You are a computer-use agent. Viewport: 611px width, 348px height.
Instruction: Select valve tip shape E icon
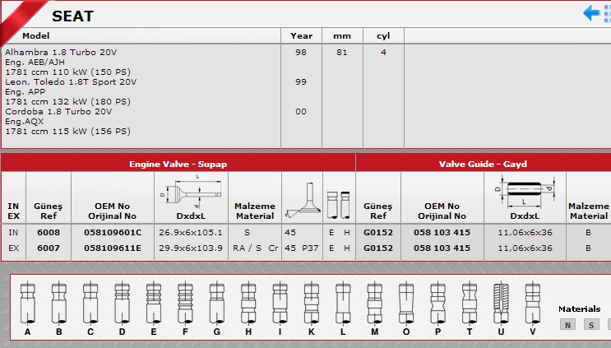click(154, 304)
